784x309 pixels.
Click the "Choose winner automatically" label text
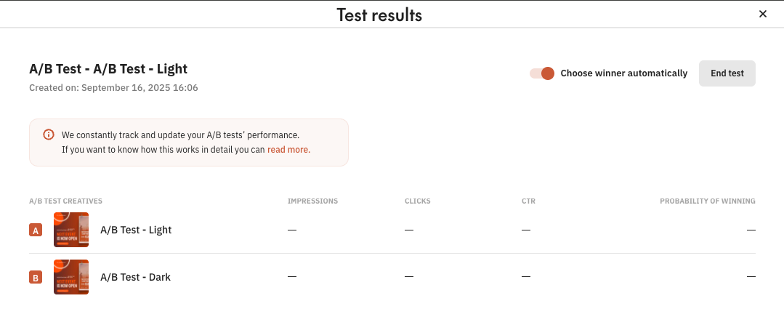[623, 73]
